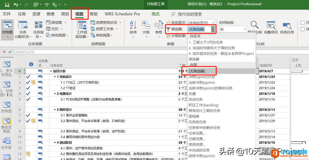Open the Resource Sheet (资源工作表) view
This screenshot has width=309, height=160.
tap(104, 29)
